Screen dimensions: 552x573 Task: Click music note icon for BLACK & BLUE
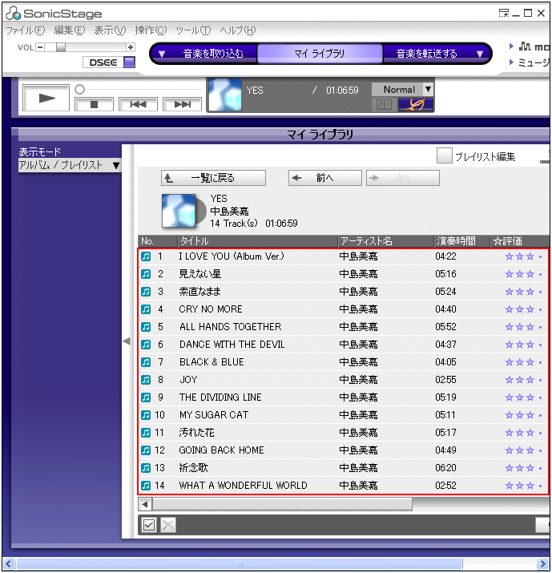(146, 362)
